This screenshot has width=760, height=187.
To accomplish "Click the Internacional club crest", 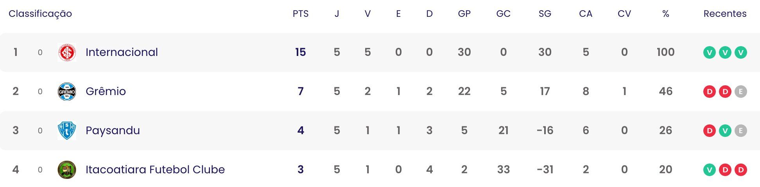I will click(x=67, y=52).
